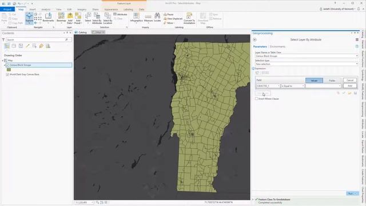Switch Contents to List By Charts
The width and height of the screenshot is (366, 206).
(48, 46)
